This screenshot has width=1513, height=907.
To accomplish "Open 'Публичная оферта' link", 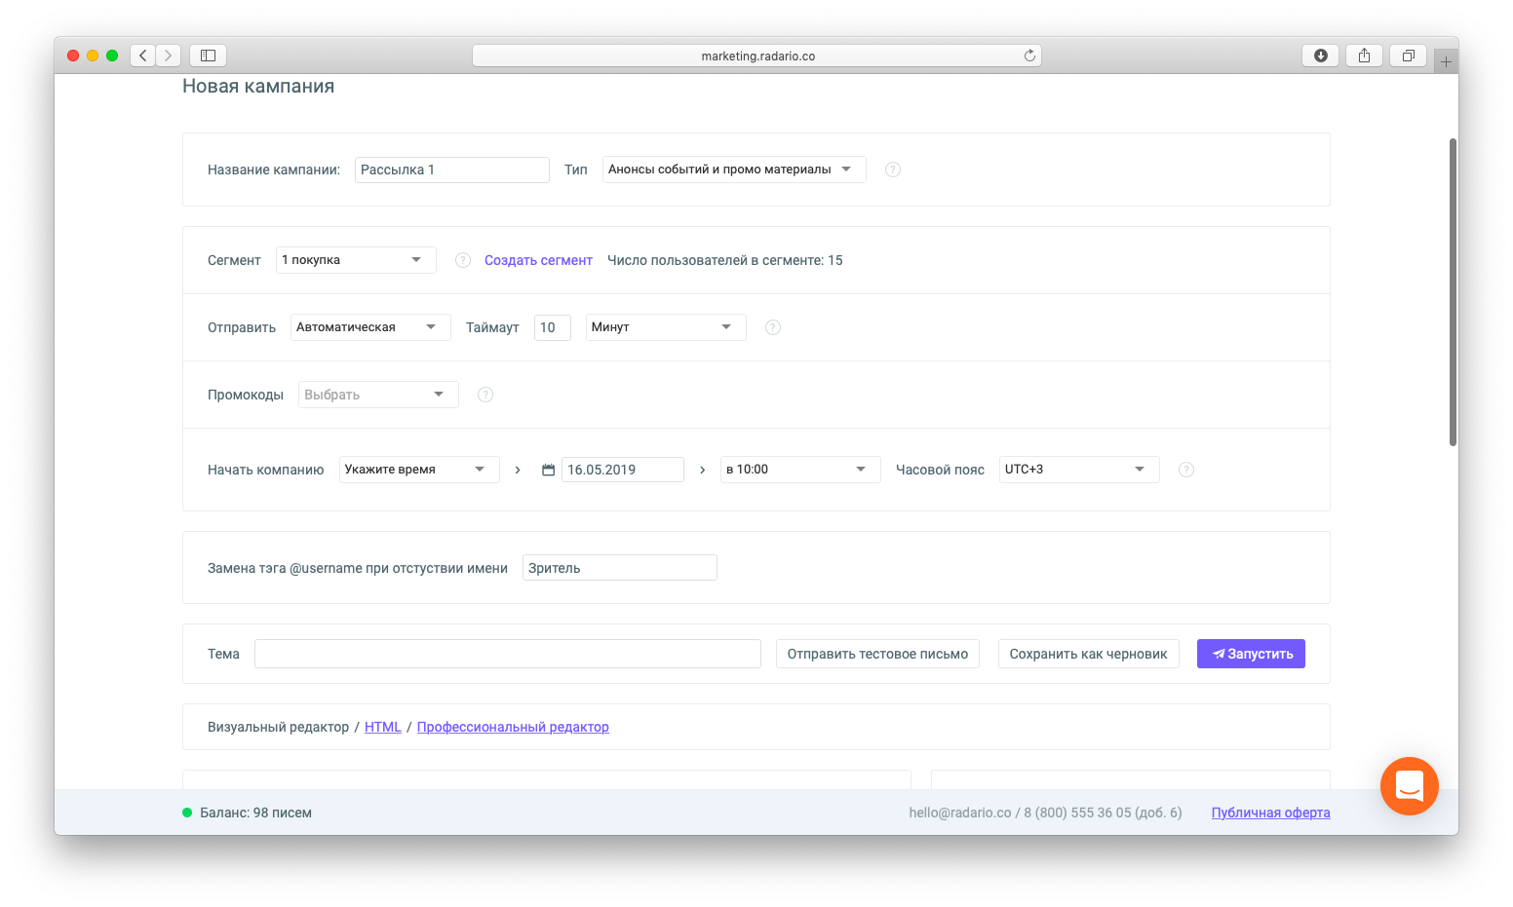I will click(x=1270, y=813).
